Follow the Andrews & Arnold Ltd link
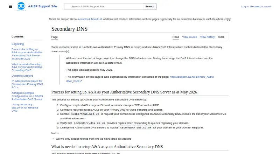The height and width of the screenshot is (154, 280). (x=90, y=19)
